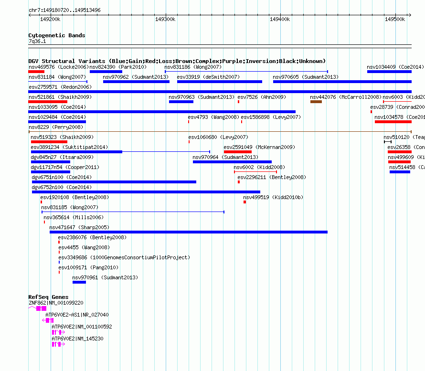The width and height of the screenshot is (425, 371).
Task: Click the small blue esv3349686 gain marker
Action: pyautogui.click(x=59, y=262)
